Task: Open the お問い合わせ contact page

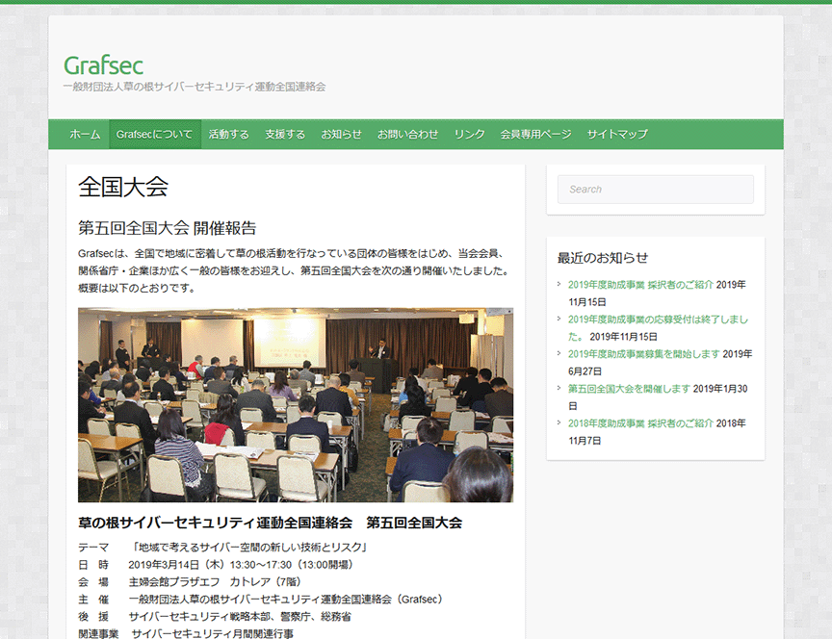Action: point(407,135)
